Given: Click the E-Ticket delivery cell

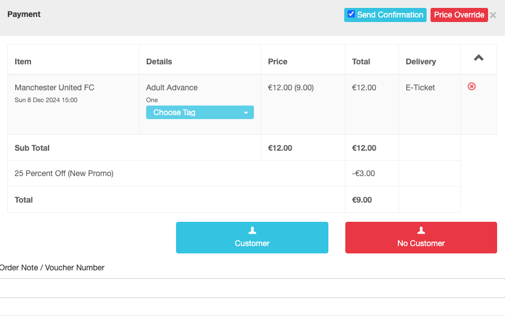Looking at the screenshot, I should point(420,87).
